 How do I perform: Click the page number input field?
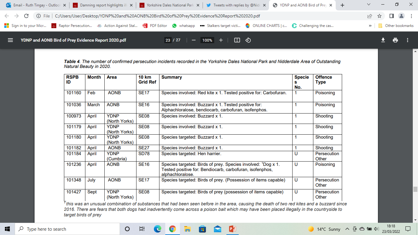pyautogui.click(x=168, y=40)
